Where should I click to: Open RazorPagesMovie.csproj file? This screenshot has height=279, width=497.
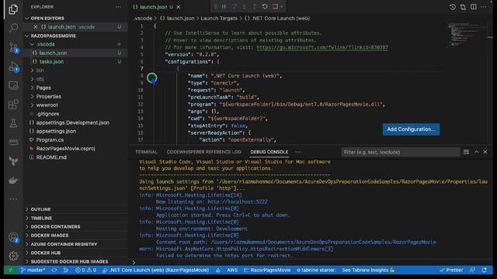pos(65,148)
